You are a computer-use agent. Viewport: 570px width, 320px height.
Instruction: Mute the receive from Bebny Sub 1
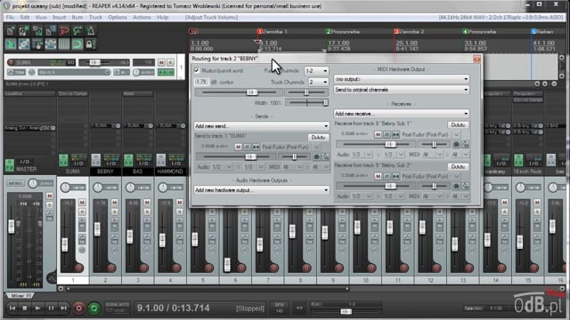coord(378,134)
